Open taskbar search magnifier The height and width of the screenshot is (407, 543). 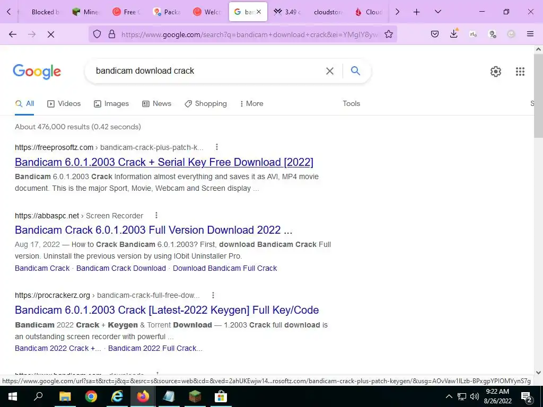38,396
